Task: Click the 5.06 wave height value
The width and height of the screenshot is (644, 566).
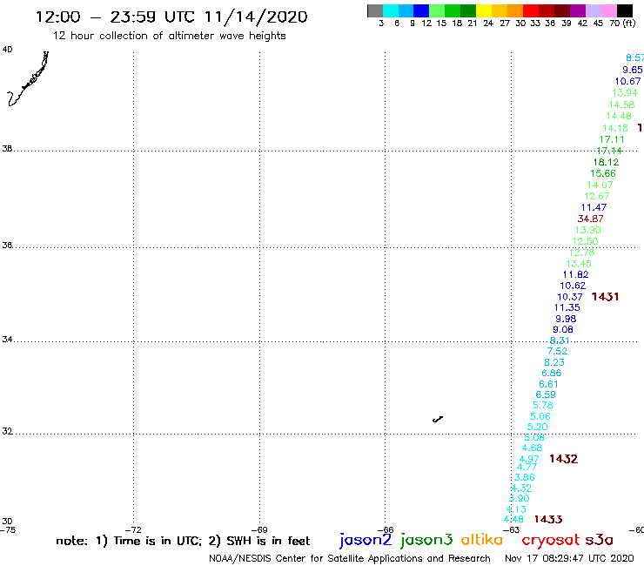Action: (540, 416)
